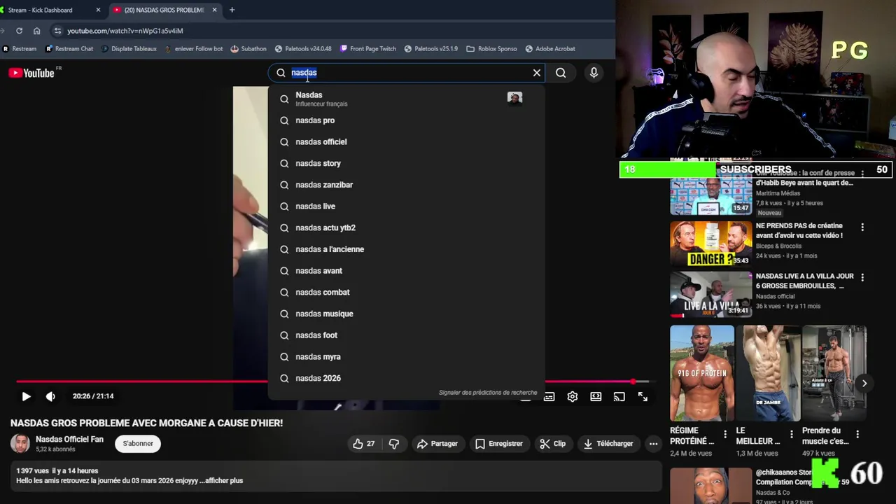Open the player settings gear
896x504 pixels.
[573, 397]
